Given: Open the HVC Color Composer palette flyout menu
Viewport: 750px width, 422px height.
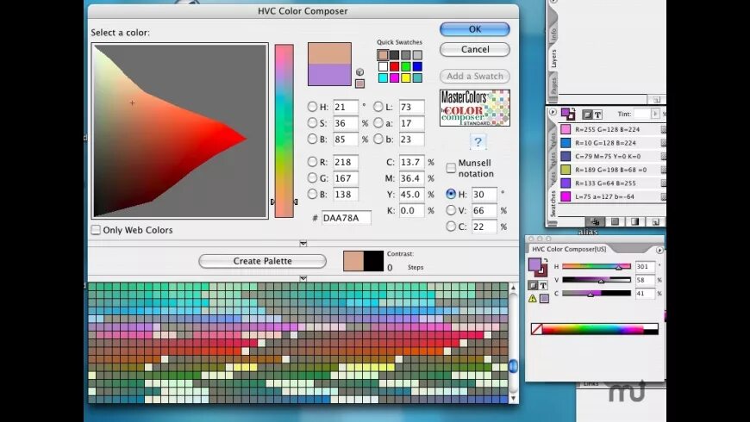Looking at the screenshot, I should [659, 250].
